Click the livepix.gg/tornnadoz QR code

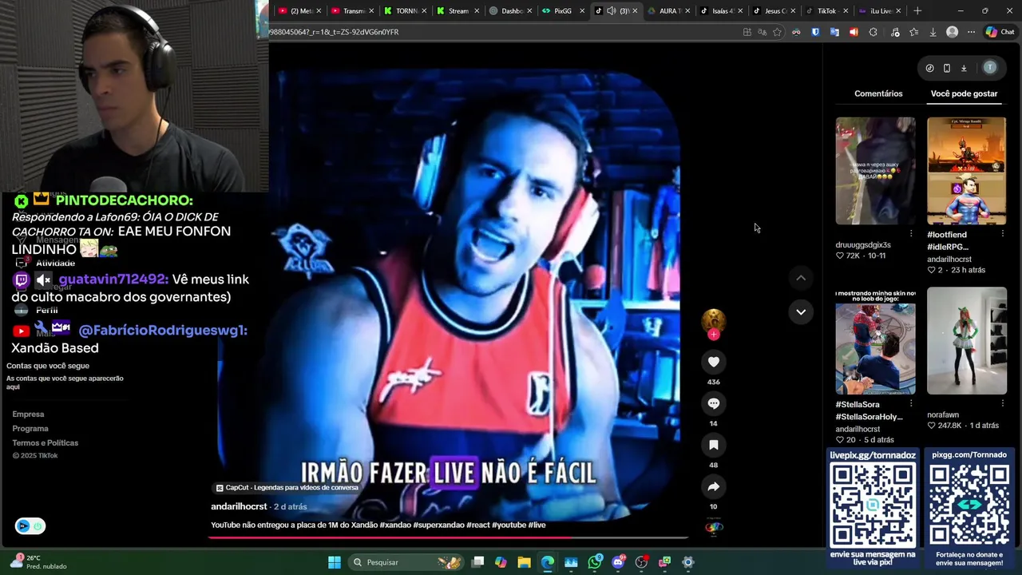tap(873, 505)
